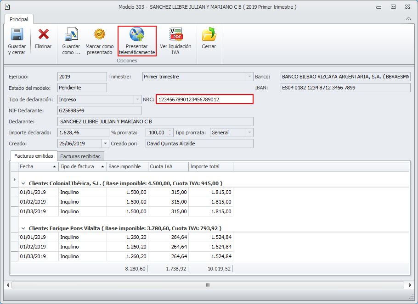Sort by the Importe total column header
Viewport: 418px width, 304px height.
tap(210, 166)
